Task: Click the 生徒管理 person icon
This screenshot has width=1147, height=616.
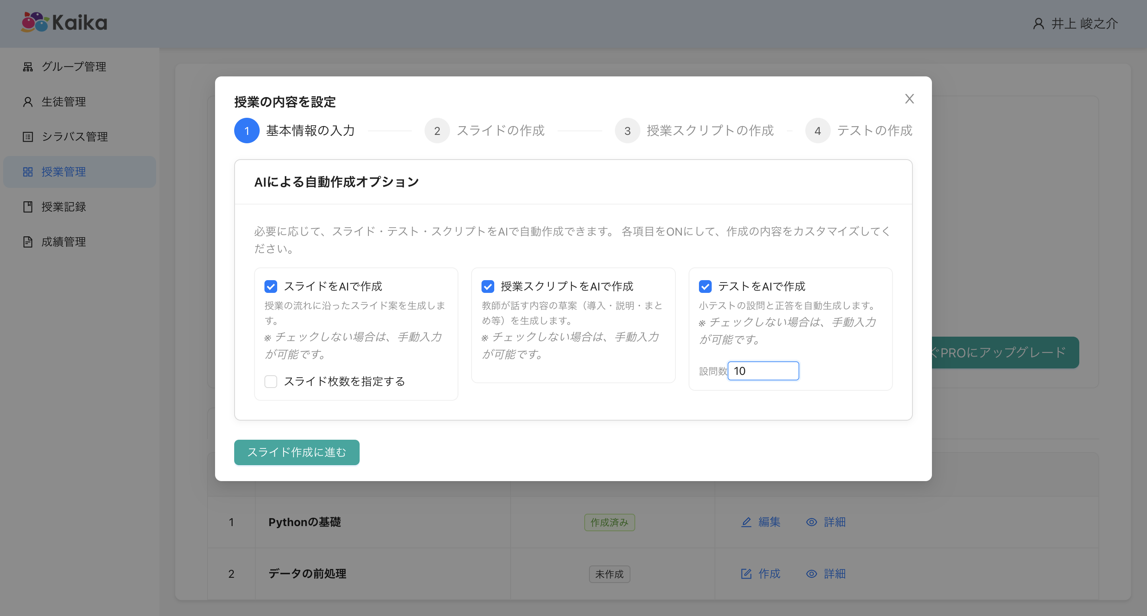Action: [x=27, y=102]
